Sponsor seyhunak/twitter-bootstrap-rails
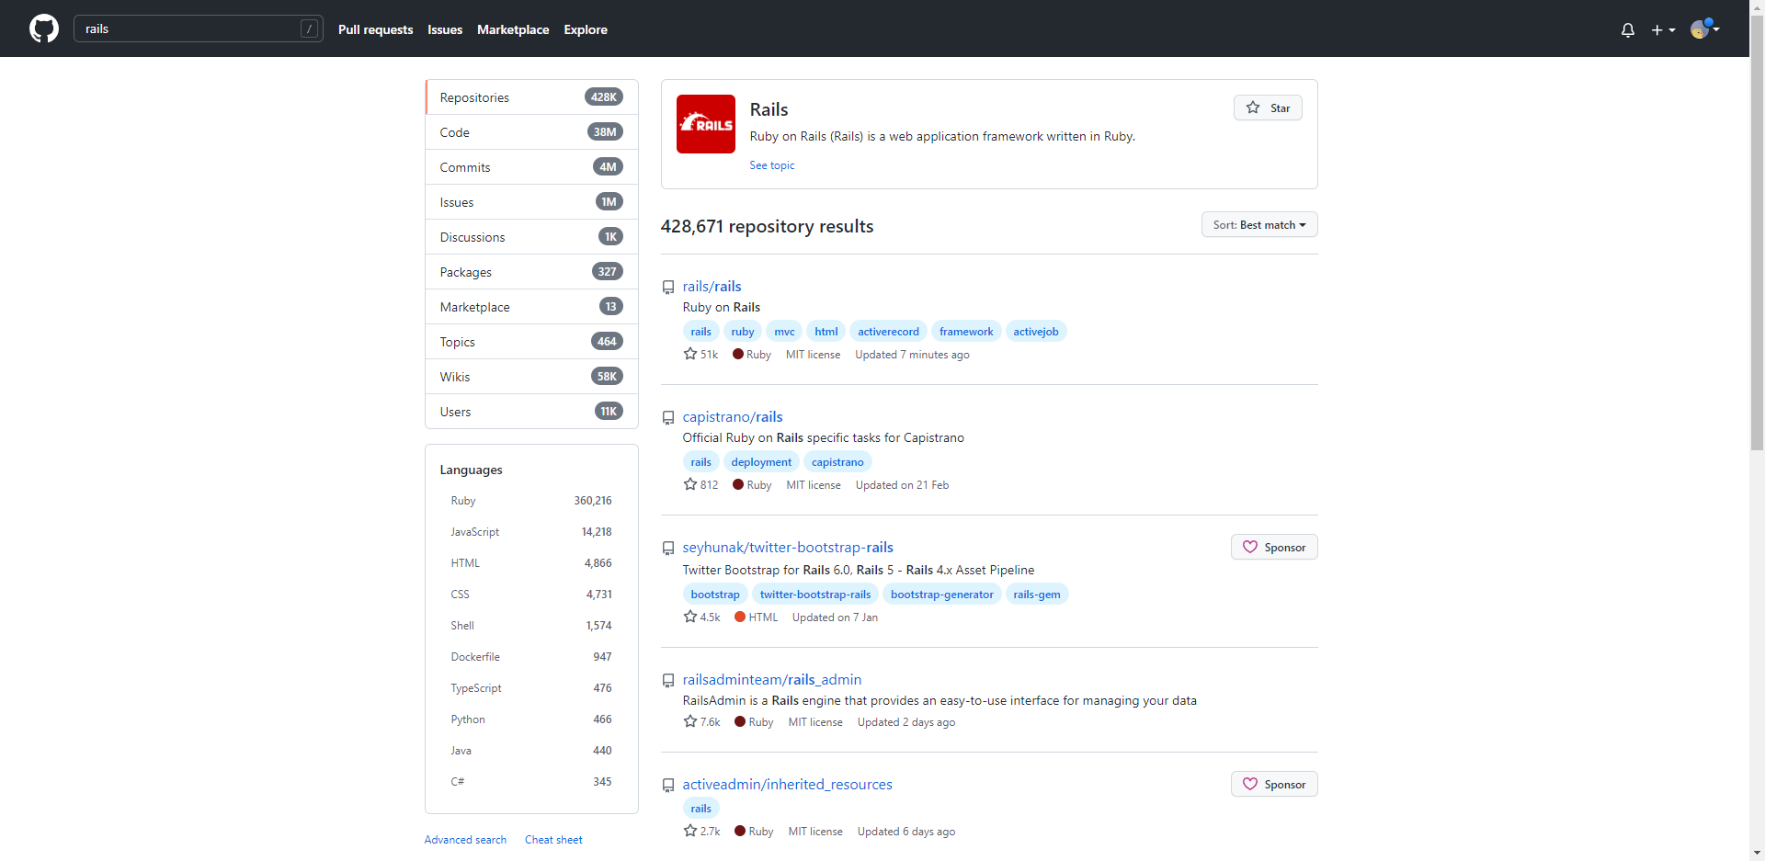Image resolution: width=1765 pixels, height=861 pixels. tap(1274, 547)
